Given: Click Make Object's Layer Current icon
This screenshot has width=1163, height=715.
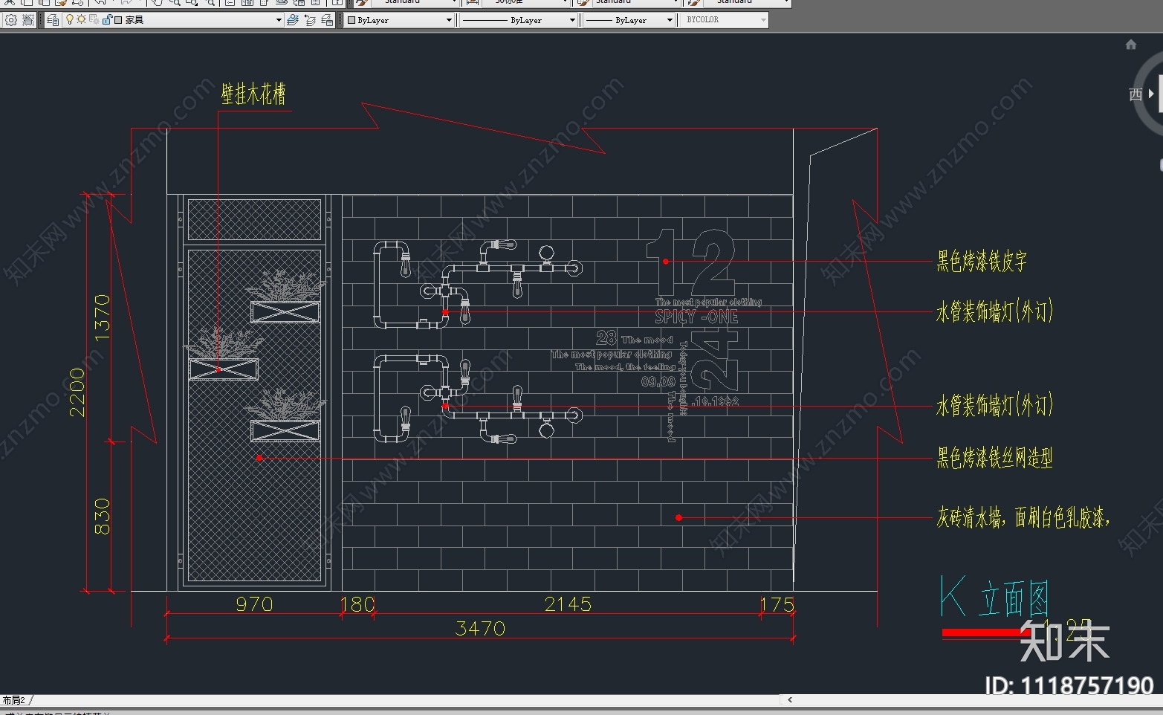Looking at the screenshot, I should [293, 20].
